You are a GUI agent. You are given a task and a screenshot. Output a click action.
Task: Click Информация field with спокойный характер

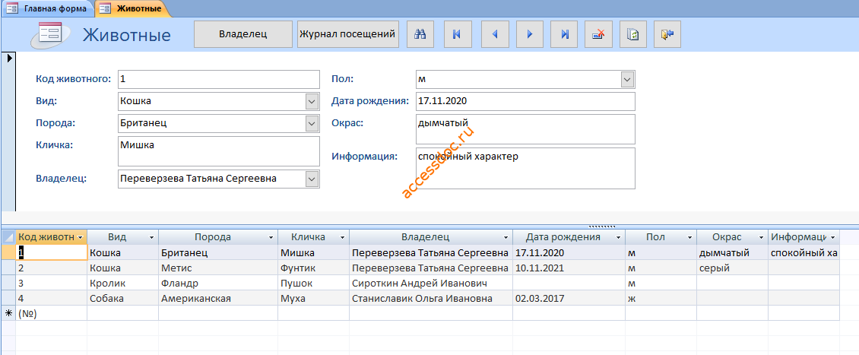click(x=525, y=168)
